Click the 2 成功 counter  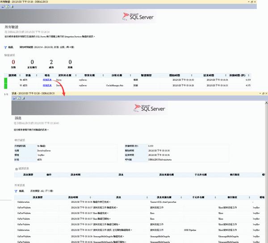pos(51,62)
